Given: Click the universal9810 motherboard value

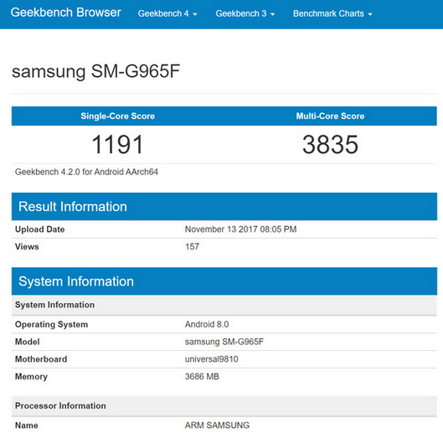Looking at the screenshot, I should point(212,359).
